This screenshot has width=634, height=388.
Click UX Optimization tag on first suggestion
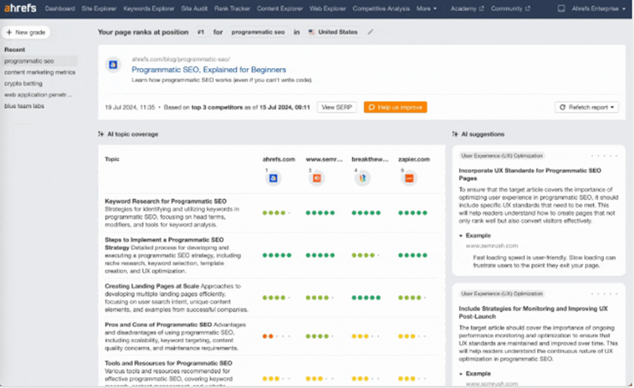tap(502, 156)
